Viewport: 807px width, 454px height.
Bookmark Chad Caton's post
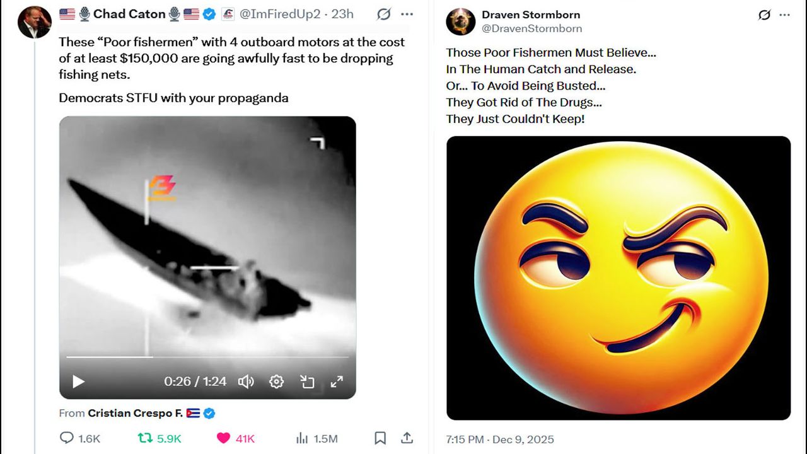(380, 438)
